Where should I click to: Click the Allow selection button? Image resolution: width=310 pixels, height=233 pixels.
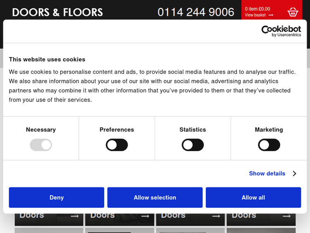tap(155, 197)
